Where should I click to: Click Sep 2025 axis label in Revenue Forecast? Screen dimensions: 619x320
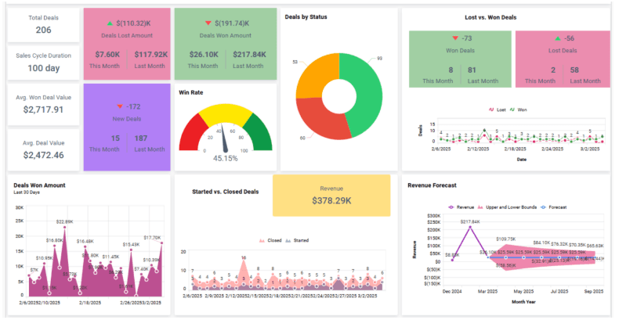click(594, 292)
